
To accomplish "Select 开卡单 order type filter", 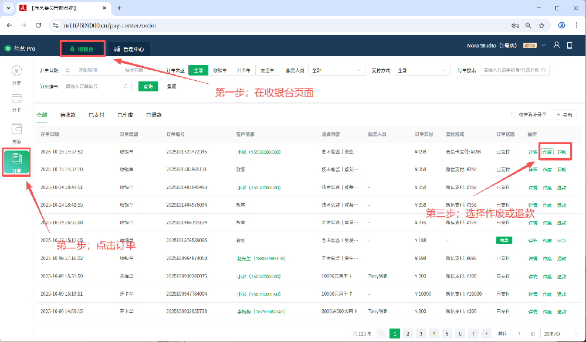I will click(x=243, y=70).
